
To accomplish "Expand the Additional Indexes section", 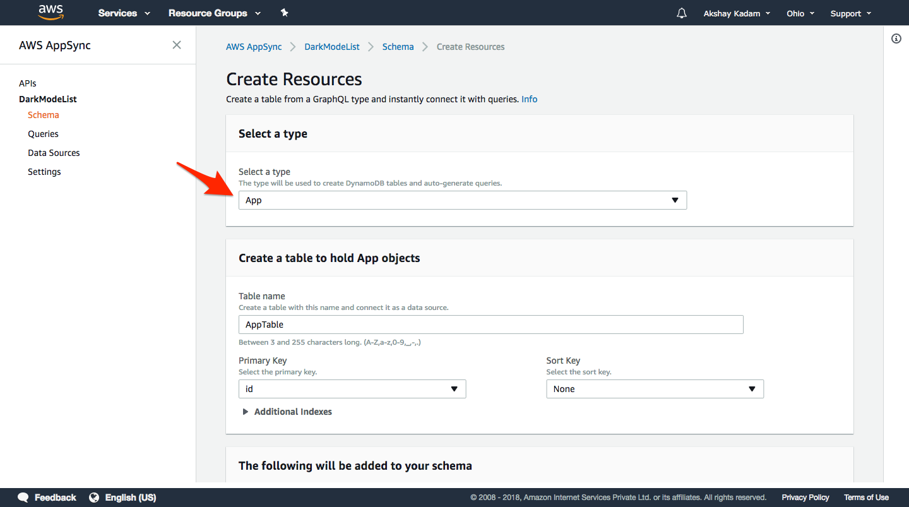I will click(287, 411).
